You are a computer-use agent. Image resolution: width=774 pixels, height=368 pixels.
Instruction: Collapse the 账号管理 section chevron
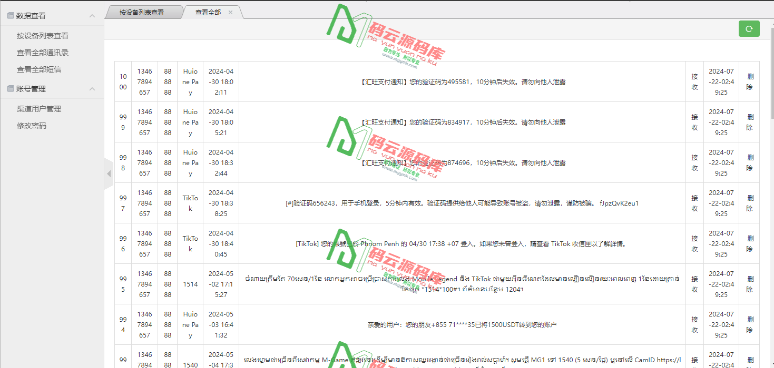point(92,88)
